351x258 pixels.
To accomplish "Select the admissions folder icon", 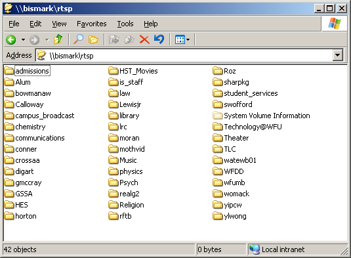I will [x=9, y=71].
